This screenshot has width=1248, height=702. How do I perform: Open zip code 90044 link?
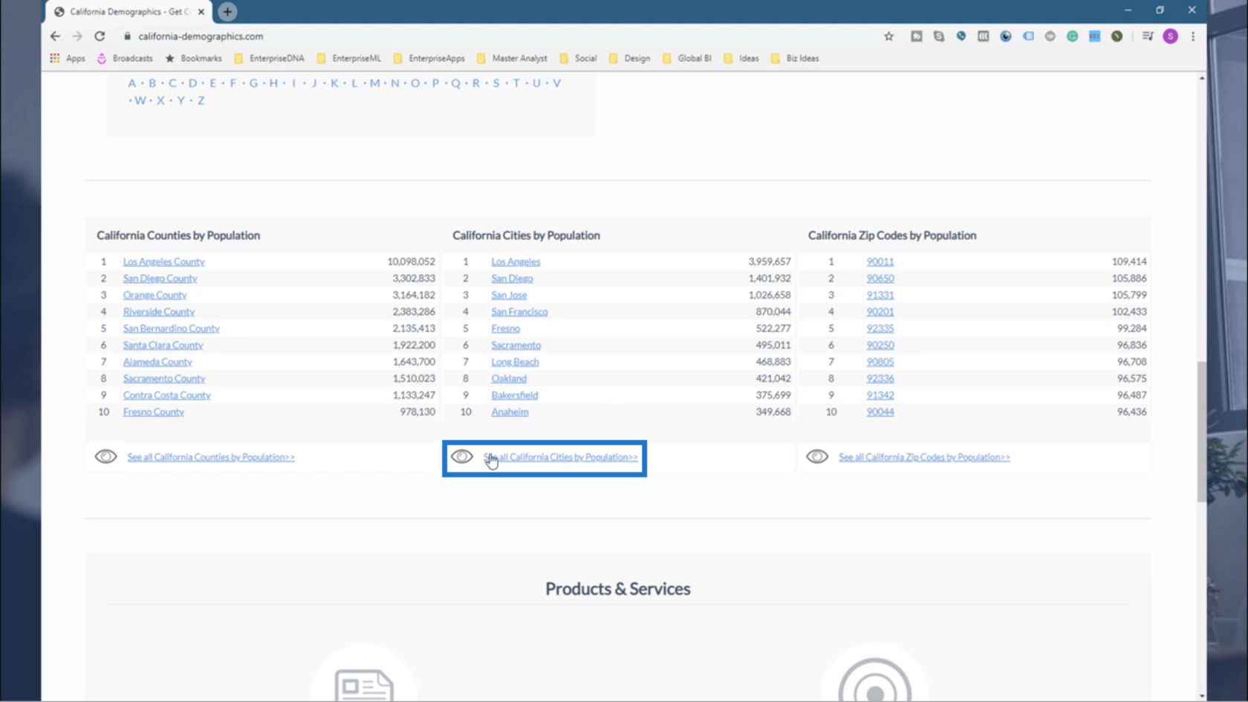tap(880, 412)
